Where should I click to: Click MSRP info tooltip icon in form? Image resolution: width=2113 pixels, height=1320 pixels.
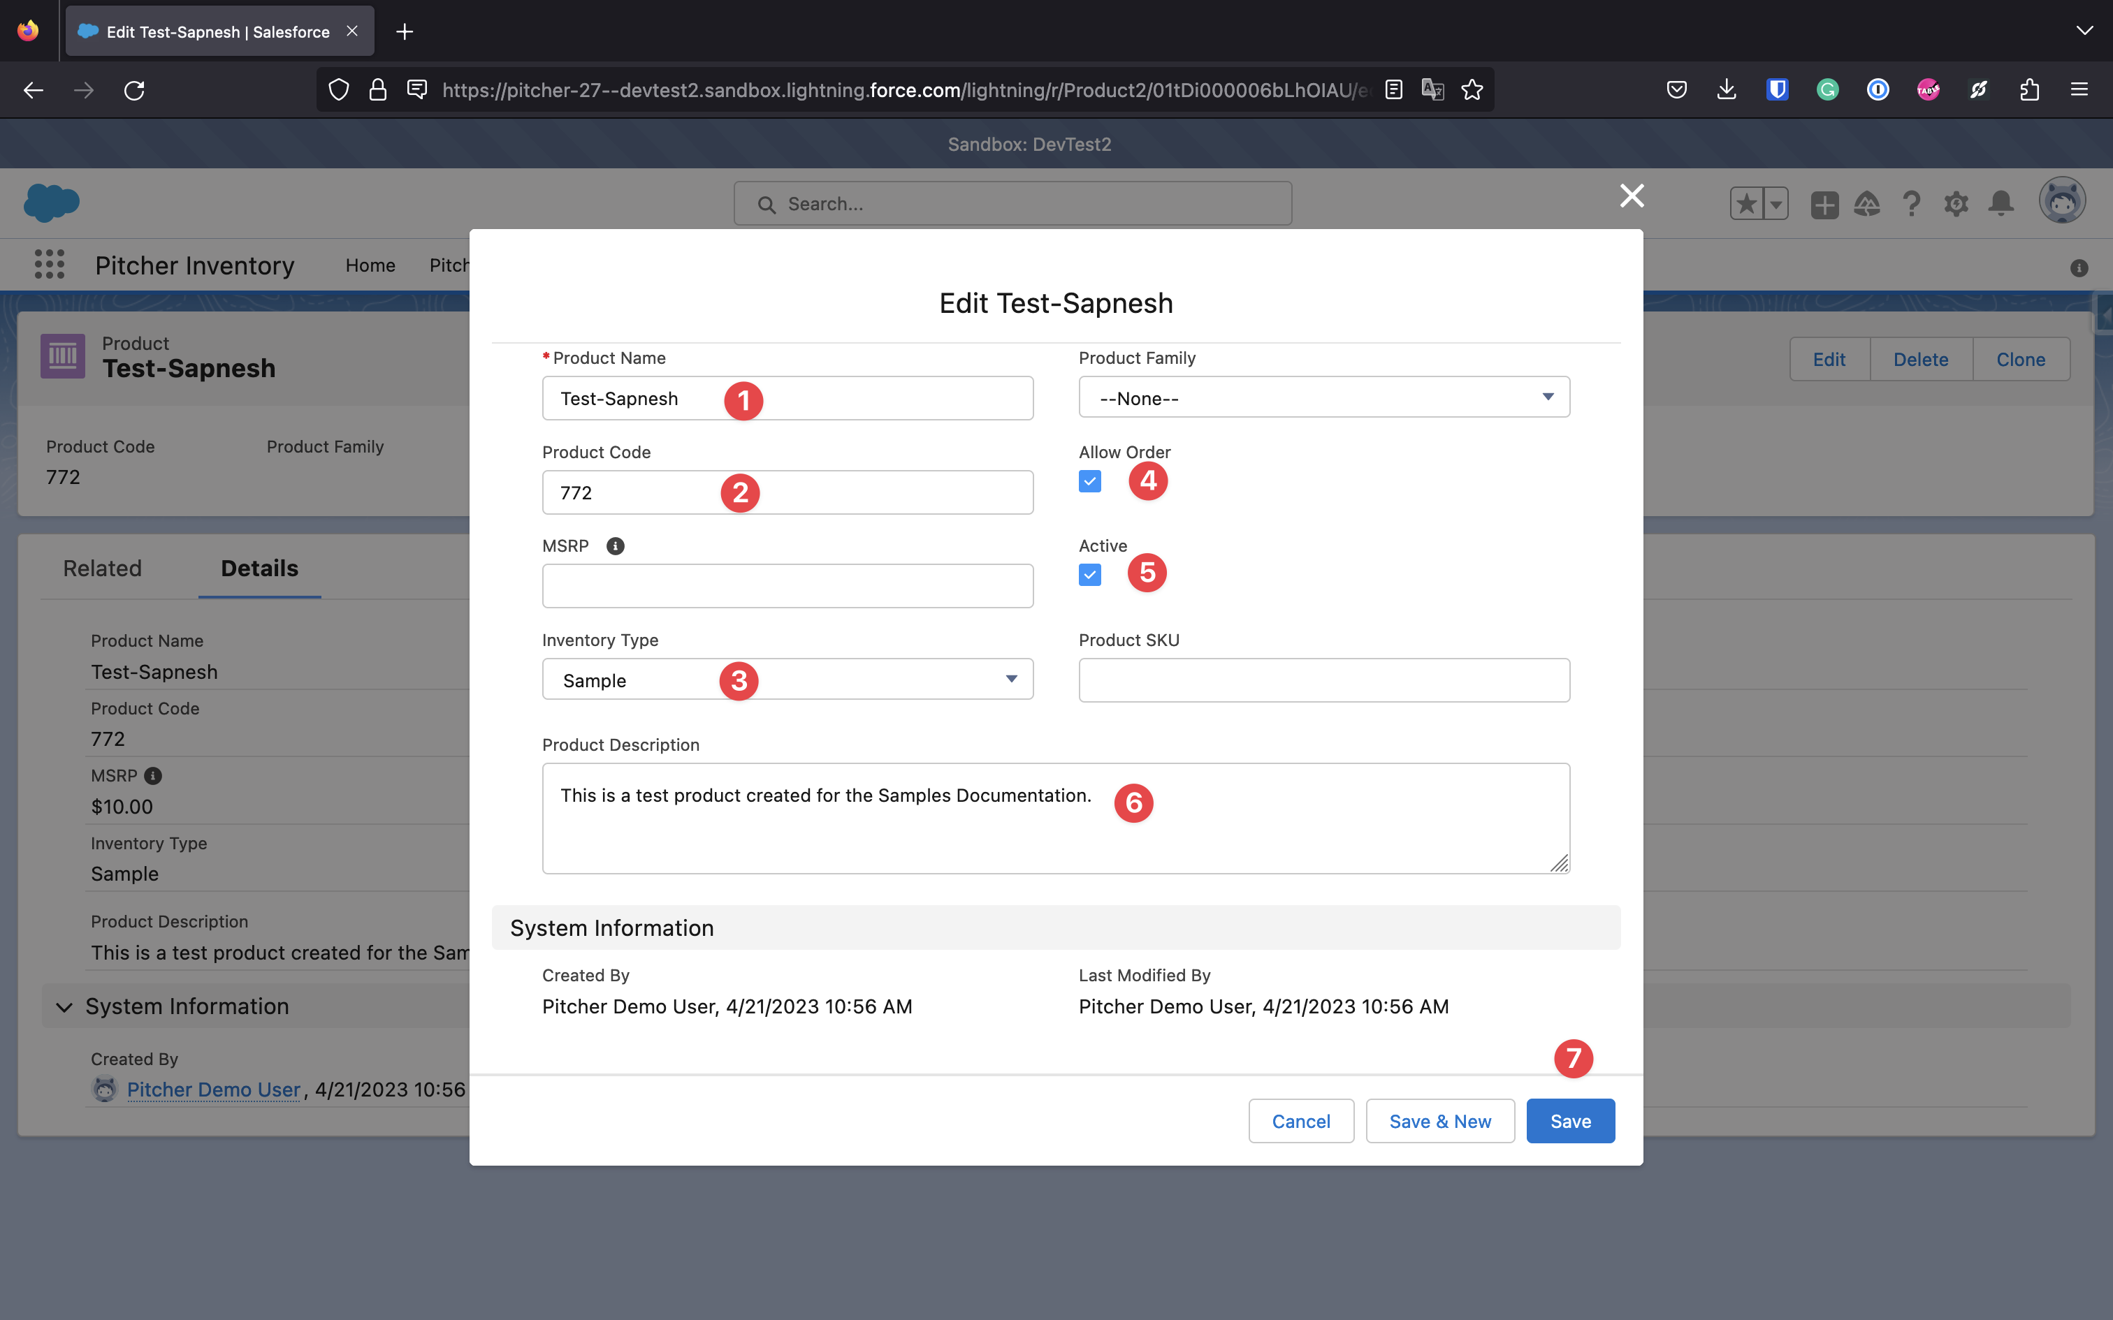616,546
